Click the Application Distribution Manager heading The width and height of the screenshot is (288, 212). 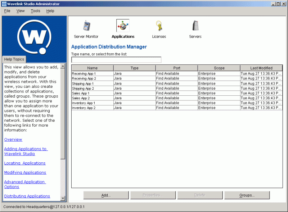(109, 47)
